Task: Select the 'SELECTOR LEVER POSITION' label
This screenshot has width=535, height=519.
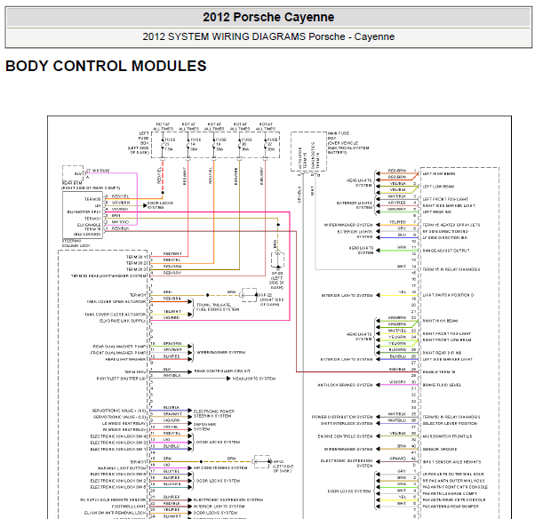Action: tap(450, 423)
